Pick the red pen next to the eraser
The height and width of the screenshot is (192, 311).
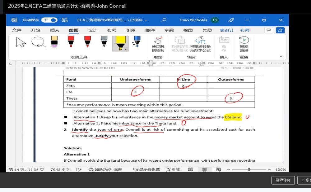coord(71,42)
